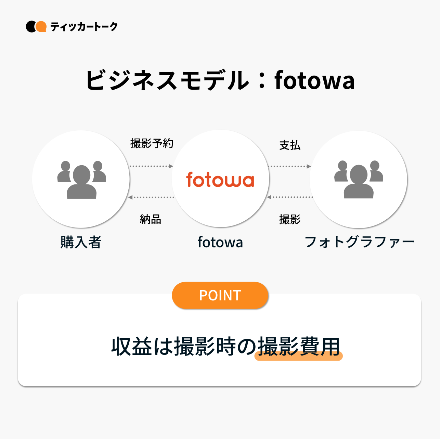Screen dimensions: 440x440
Task: Click the 納品 label
Action: tap(151, 219)
